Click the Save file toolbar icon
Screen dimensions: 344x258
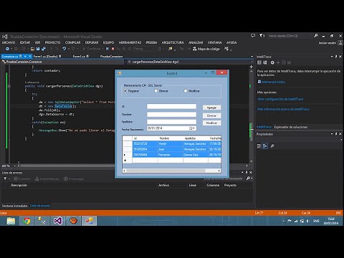coord(38,49)
